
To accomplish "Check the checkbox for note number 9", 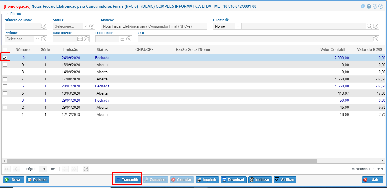I will click(x=5, y=65).
